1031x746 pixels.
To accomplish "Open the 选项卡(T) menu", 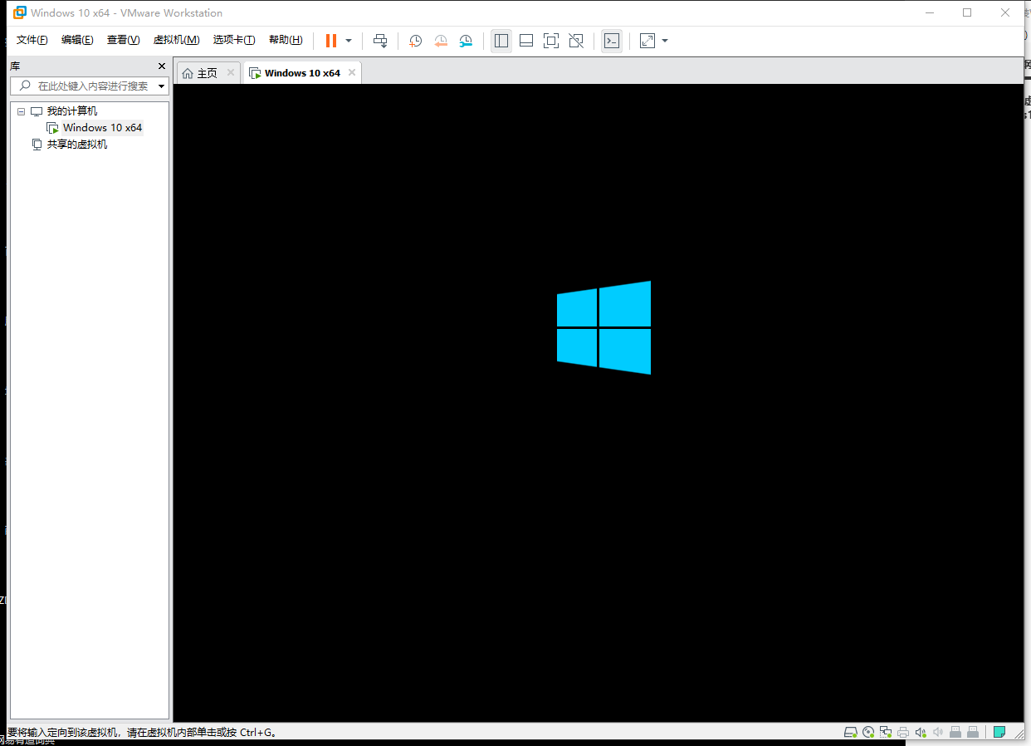I will coord(234,40).
